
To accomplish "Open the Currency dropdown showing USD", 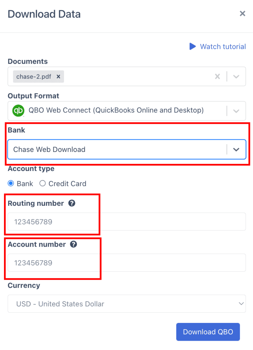I will pos(127,304).
